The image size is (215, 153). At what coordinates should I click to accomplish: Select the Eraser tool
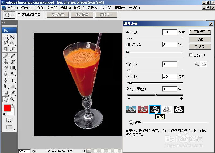pyautogui.click(x=5, y=68)
